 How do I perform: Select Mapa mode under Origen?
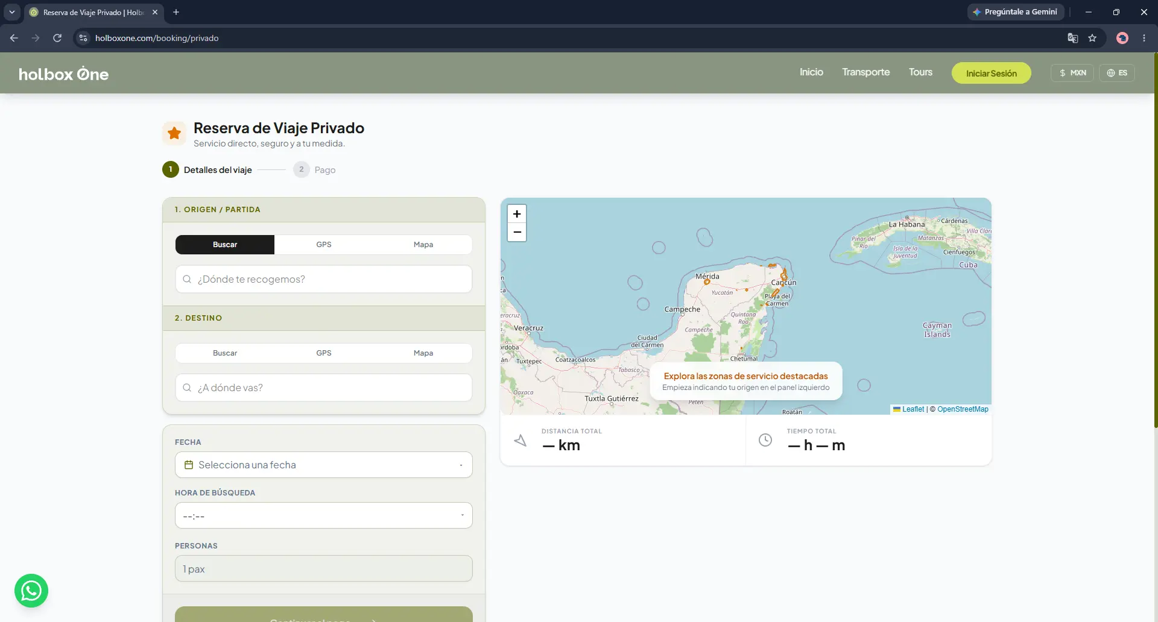423,245
